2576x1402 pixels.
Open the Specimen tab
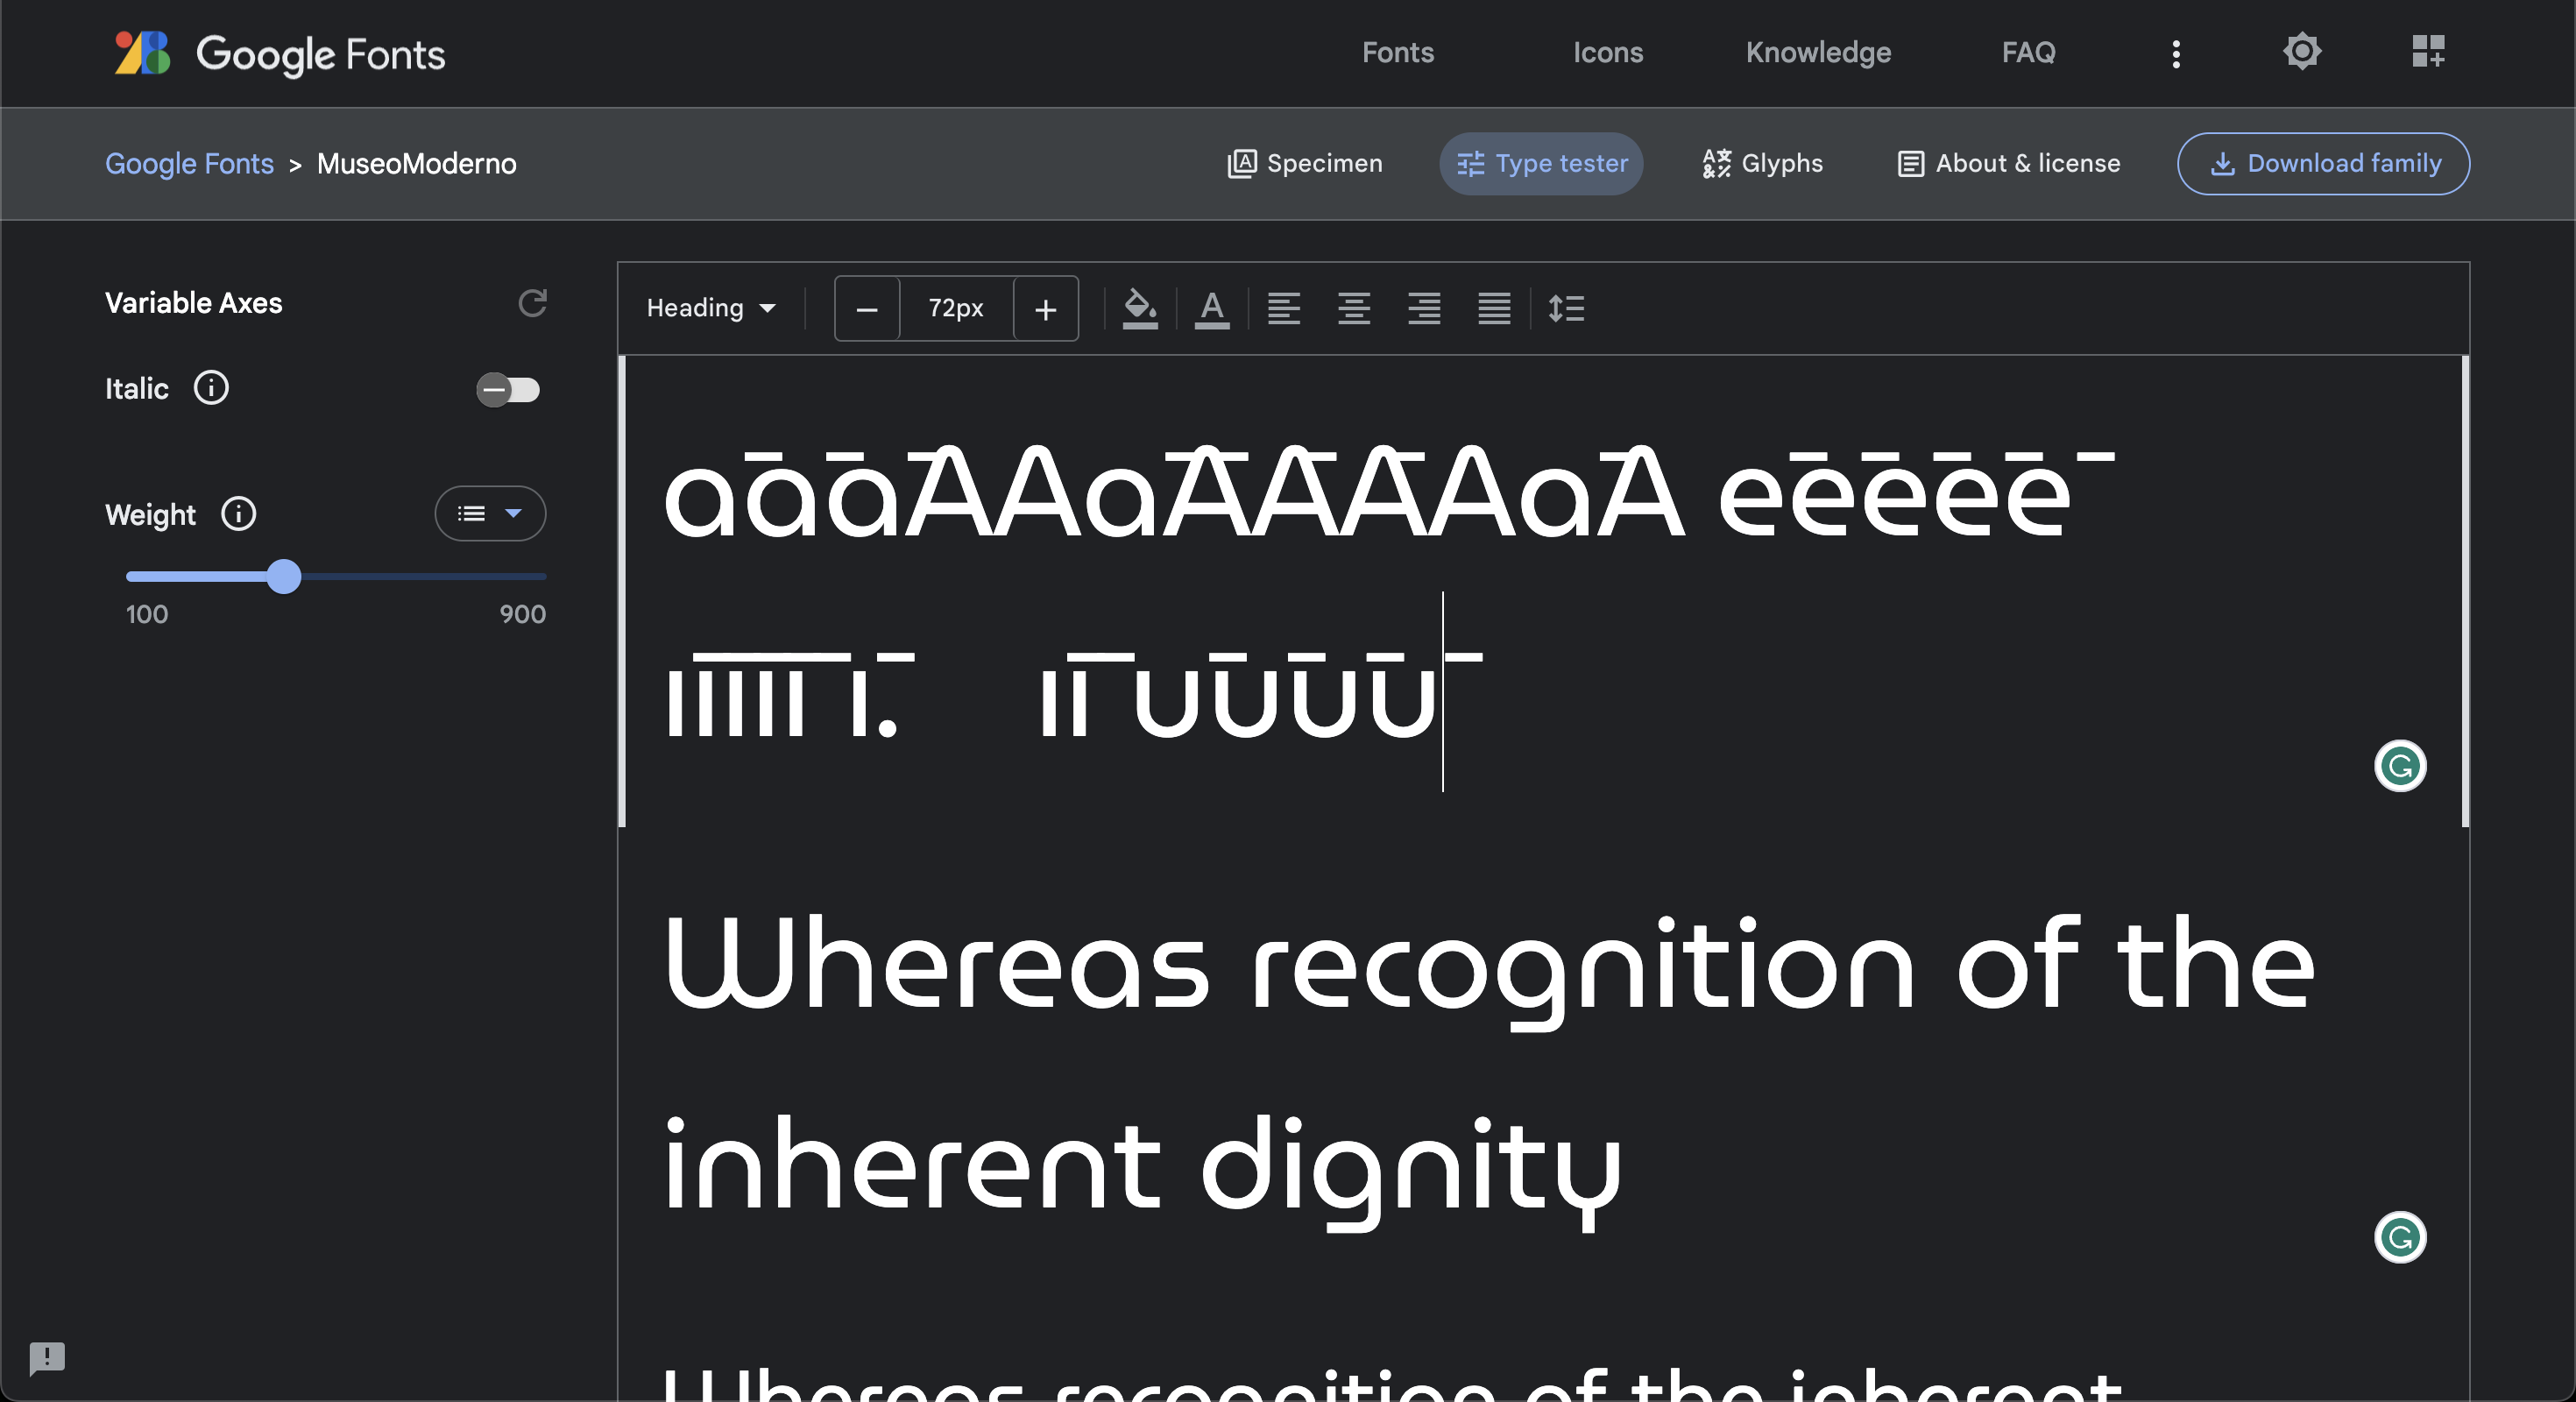(1304, 163)
